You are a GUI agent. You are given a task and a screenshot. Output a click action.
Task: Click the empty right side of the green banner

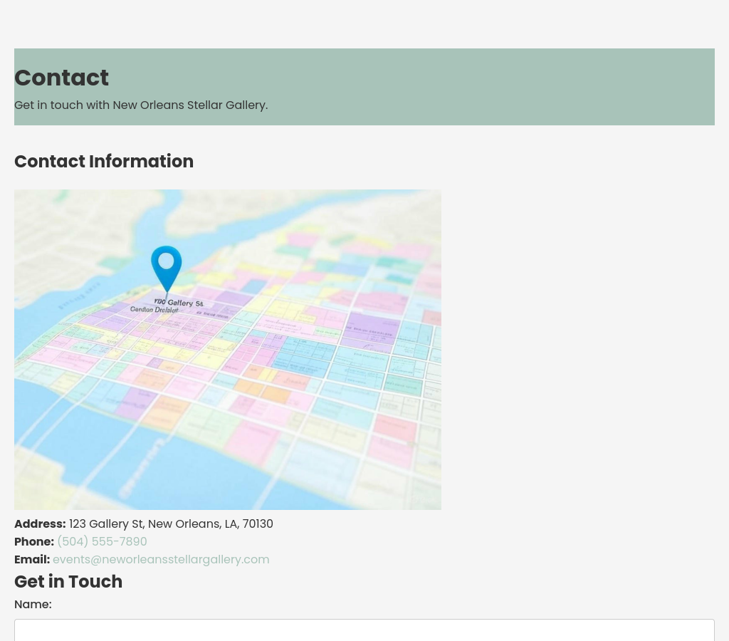pos(570,87)
